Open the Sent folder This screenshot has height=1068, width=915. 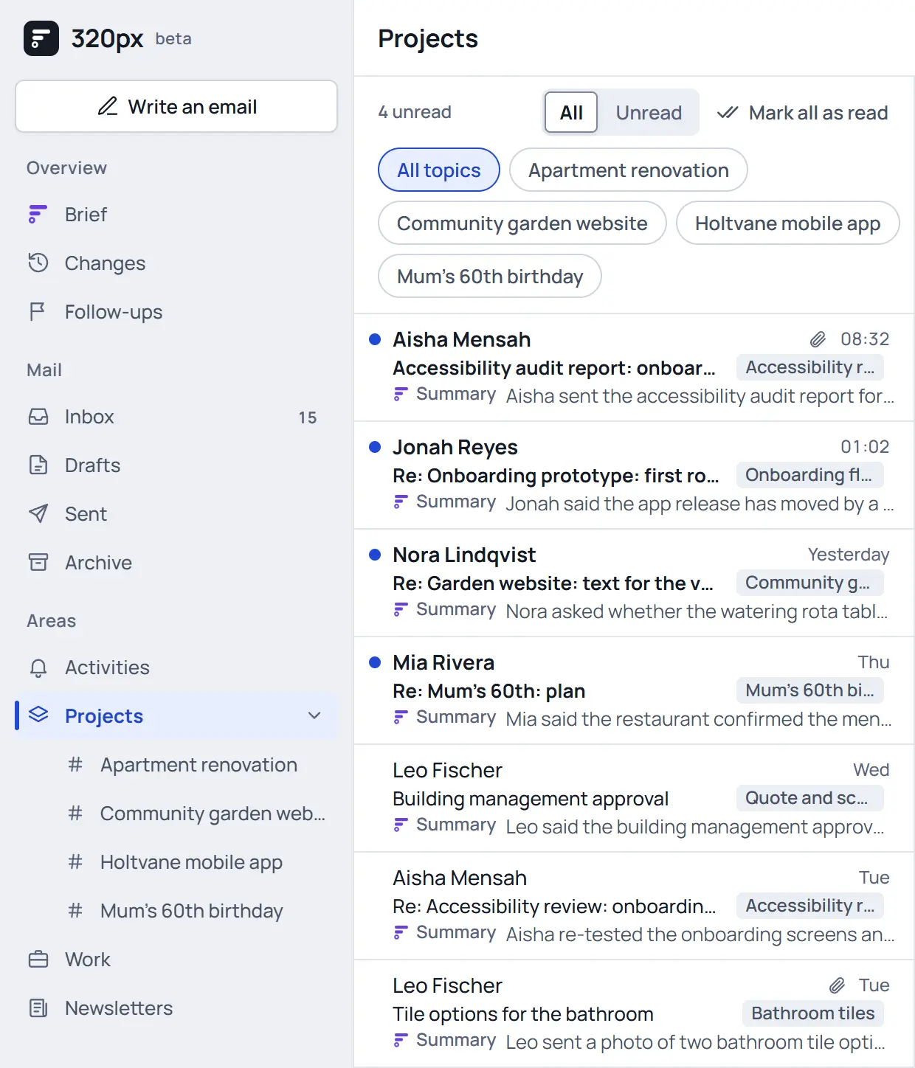(x=176, y=514)
